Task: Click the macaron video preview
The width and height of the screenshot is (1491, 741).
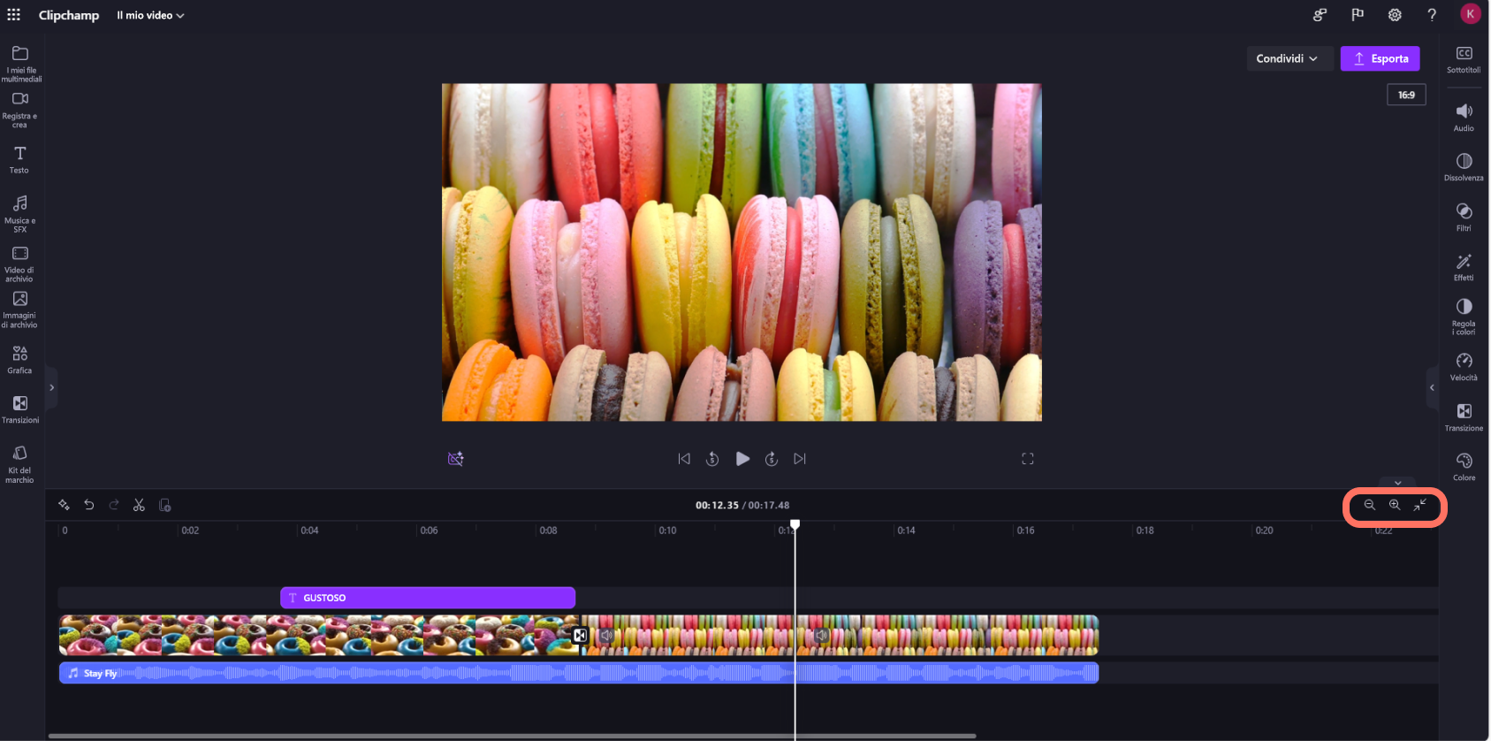Action: tap(742, 252)
